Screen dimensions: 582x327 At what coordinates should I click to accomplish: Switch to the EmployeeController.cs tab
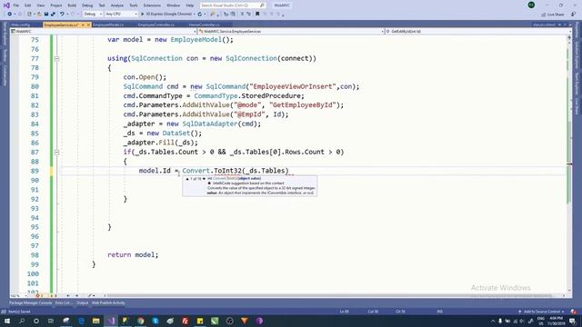point(156,25)
